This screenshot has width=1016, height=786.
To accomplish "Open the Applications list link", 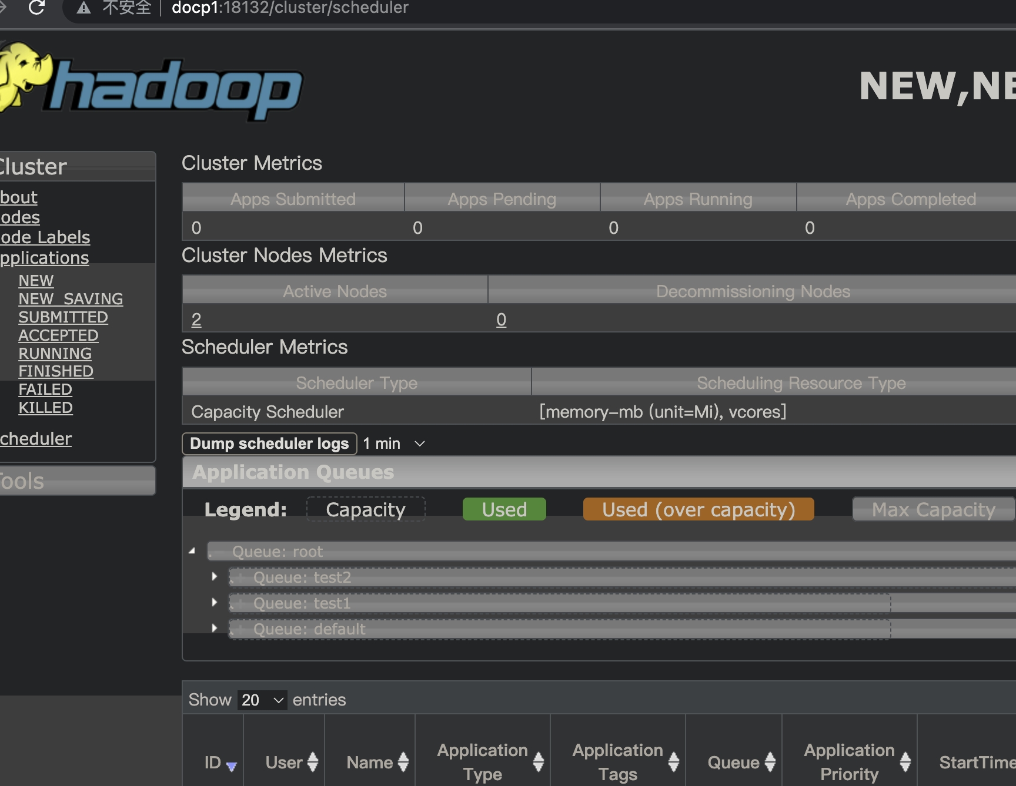I will [45, 258].
